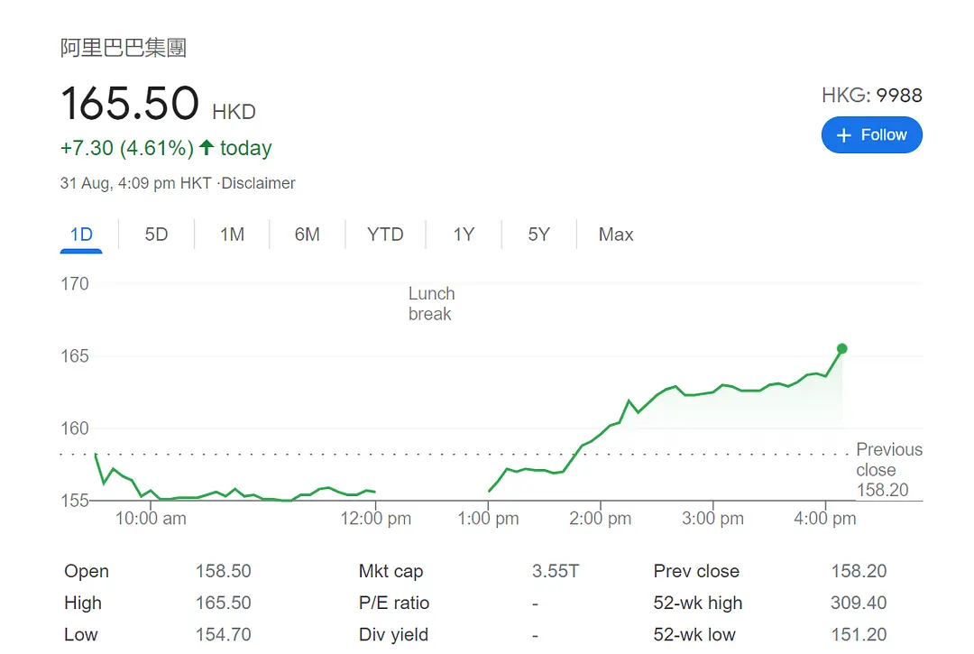Click the 2:00 pm axis label
974x654 pixels.
[x=601, y=519]
